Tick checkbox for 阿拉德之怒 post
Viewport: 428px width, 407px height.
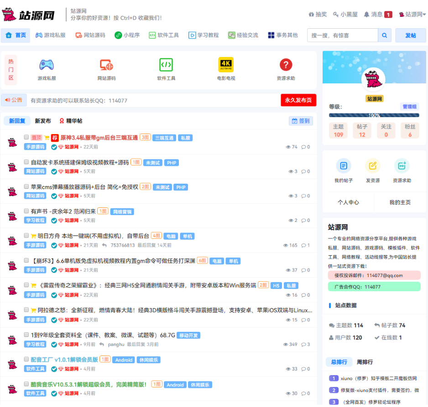click(26, 309)
